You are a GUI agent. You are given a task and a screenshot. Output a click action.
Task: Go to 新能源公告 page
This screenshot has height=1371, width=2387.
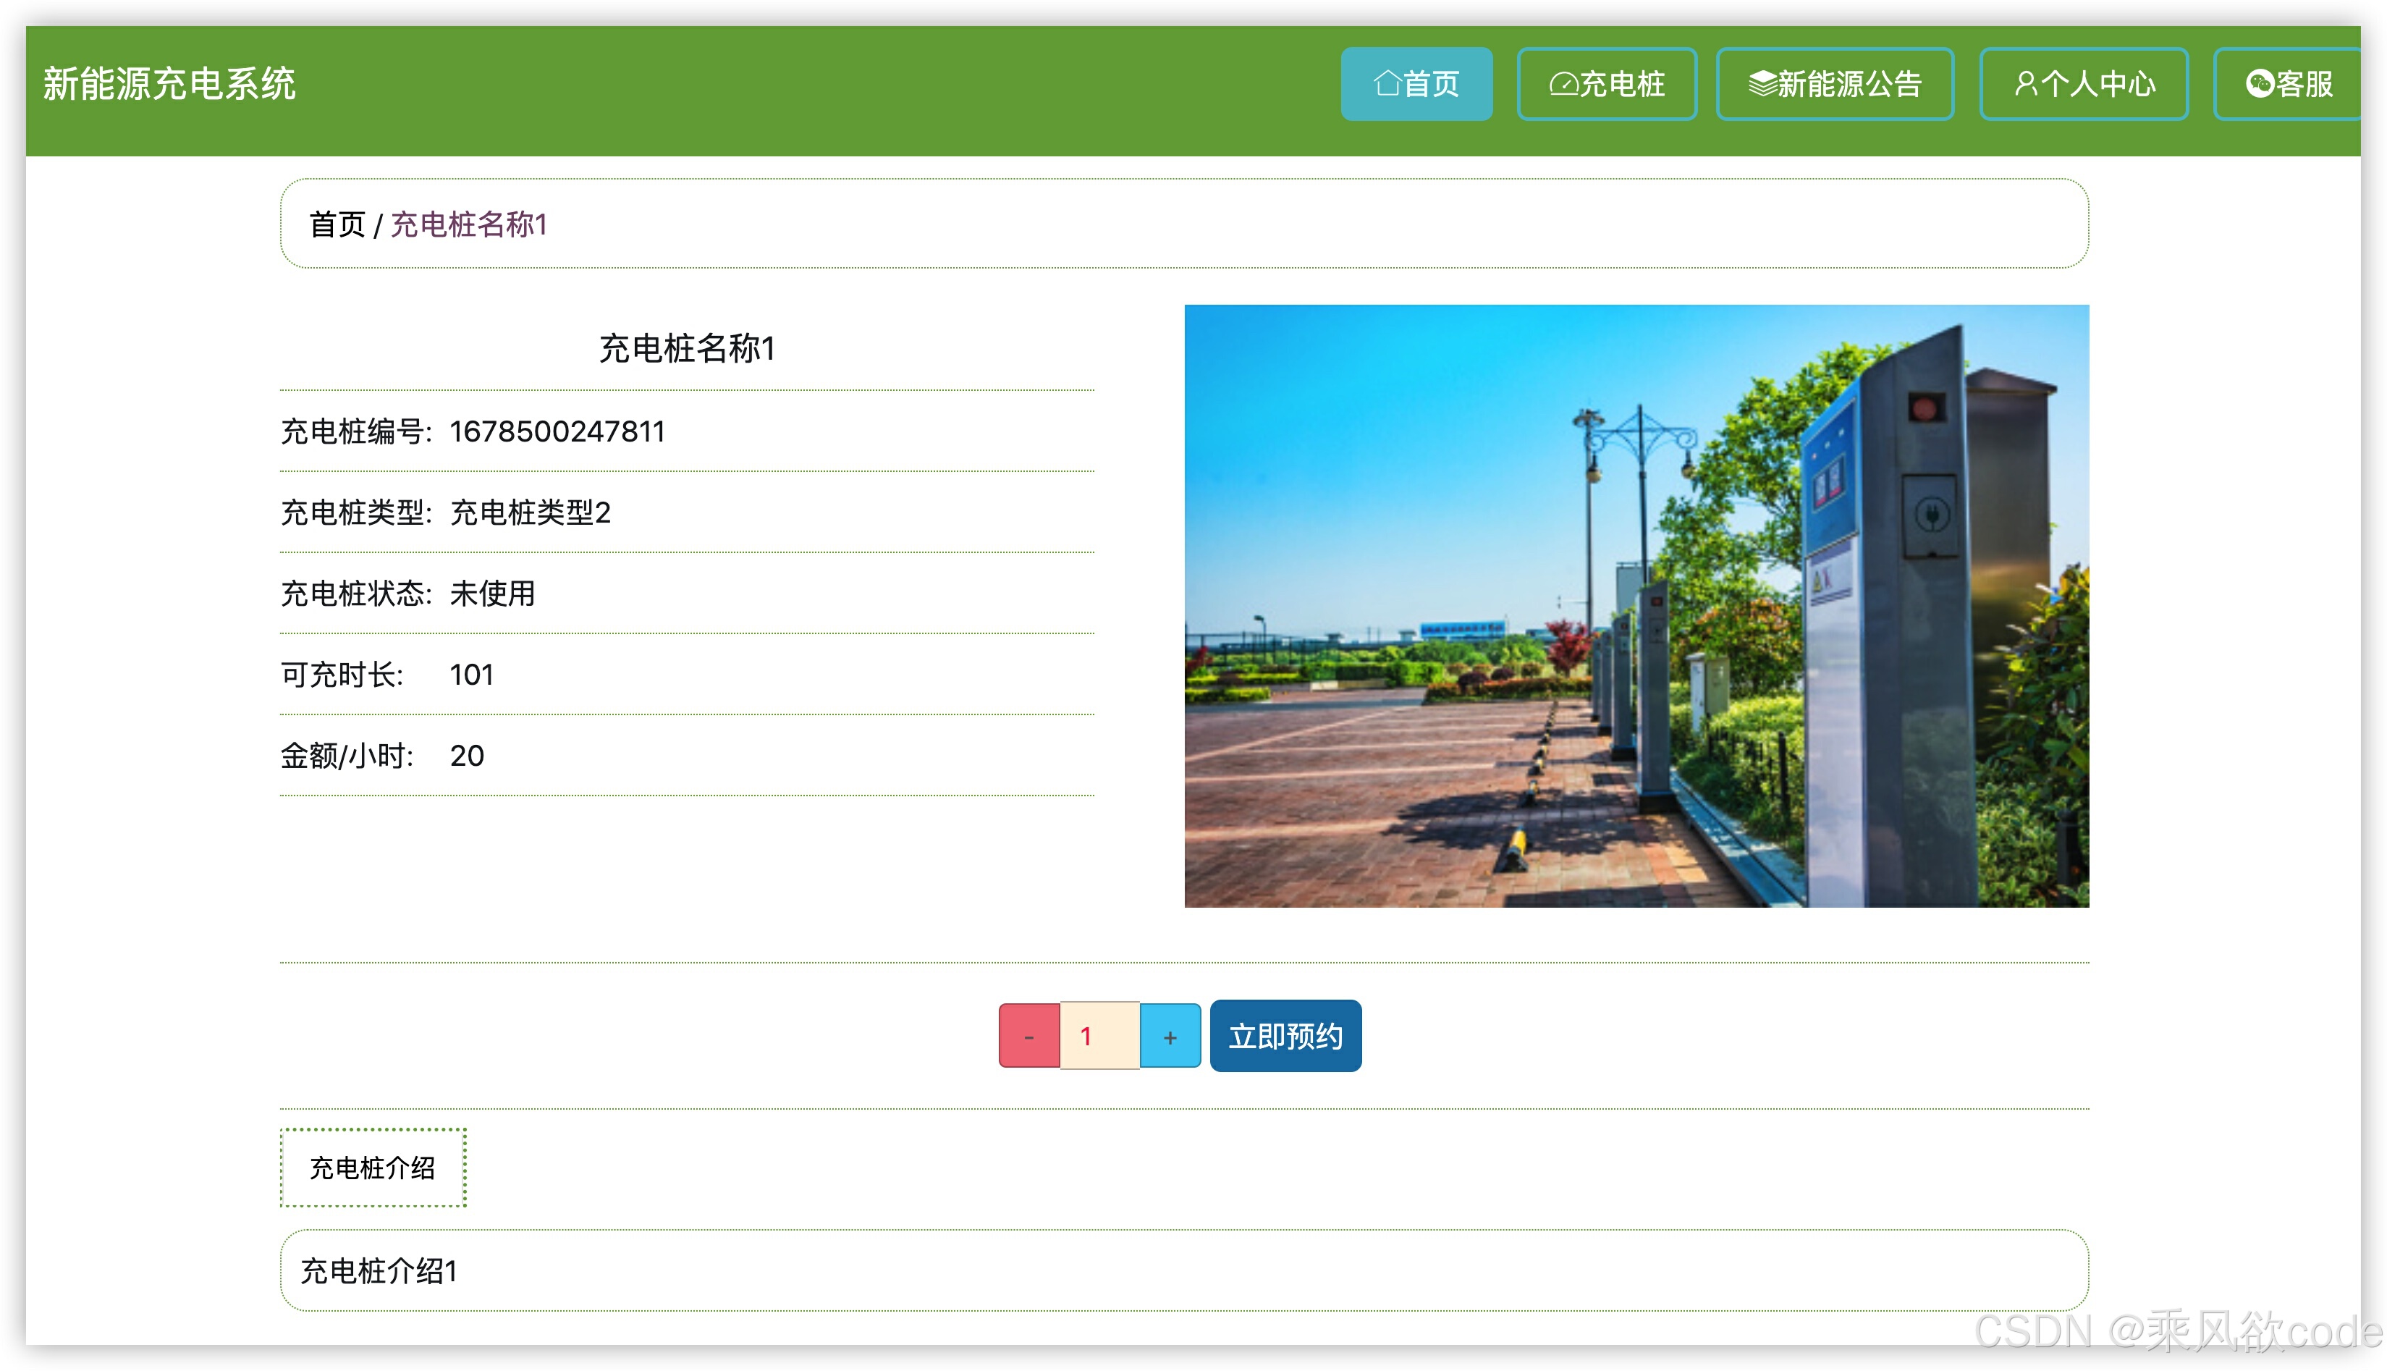click(x=1835, y=84)
